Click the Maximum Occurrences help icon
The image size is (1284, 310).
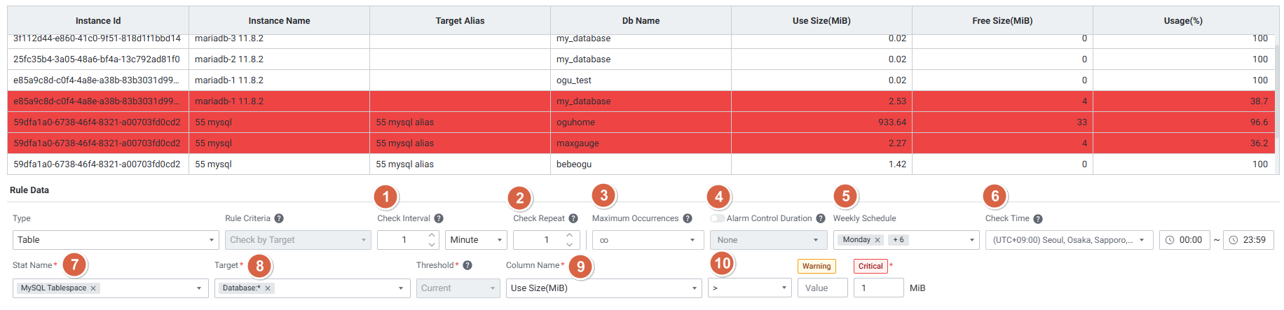(688, 218)
